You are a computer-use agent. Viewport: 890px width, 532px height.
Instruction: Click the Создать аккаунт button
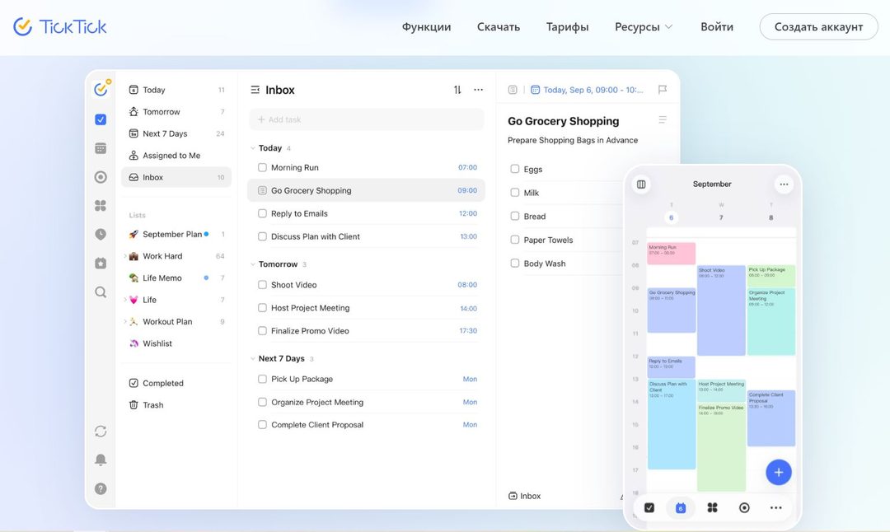pos(818,26)
